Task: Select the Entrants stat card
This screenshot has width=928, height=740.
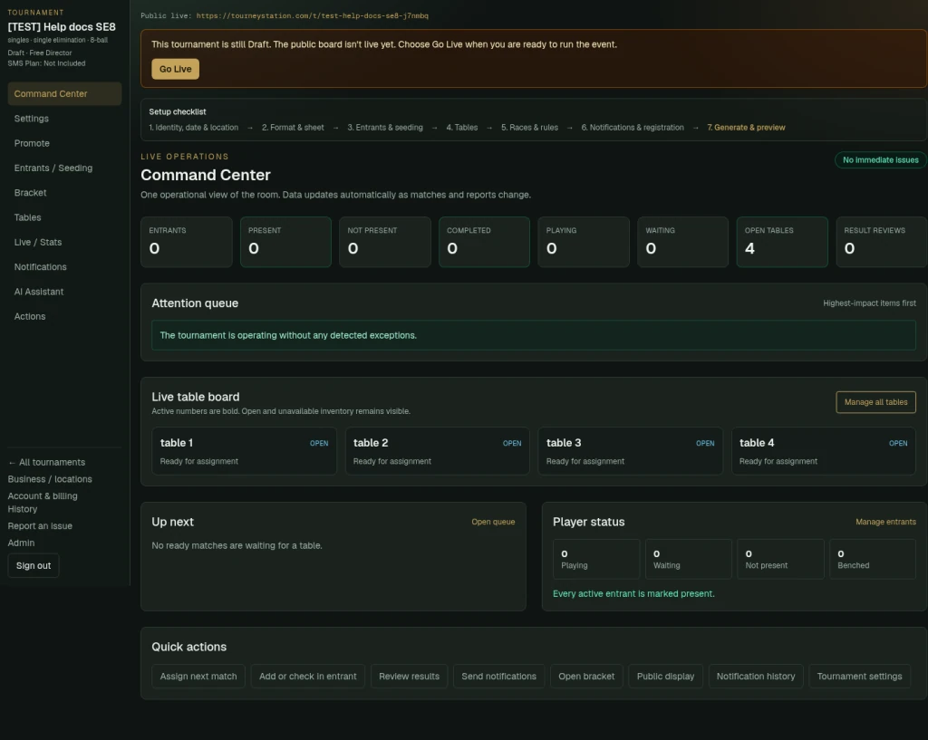Action: [187, 242]
